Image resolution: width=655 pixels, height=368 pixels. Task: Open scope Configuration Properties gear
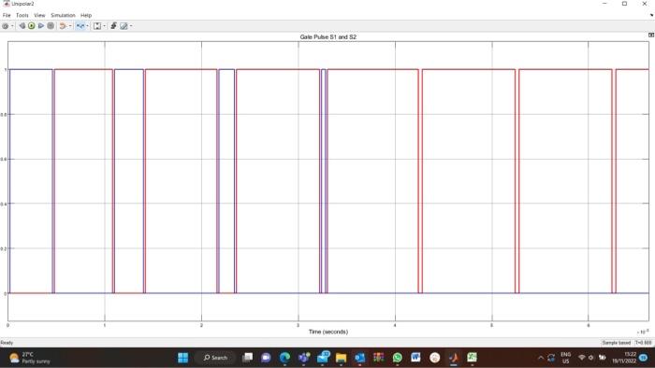6,26
